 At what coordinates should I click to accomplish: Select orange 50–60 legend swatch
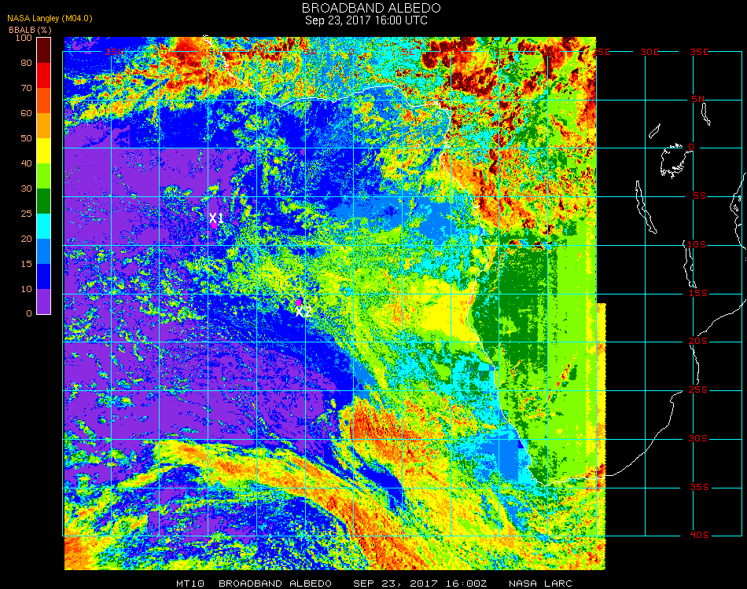pos(43,126)
